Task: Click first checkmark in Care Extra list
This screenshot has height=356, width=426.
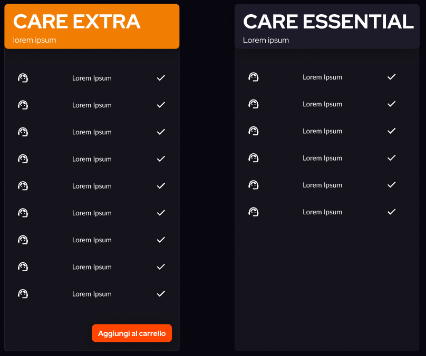Action: tap(161, 78)
